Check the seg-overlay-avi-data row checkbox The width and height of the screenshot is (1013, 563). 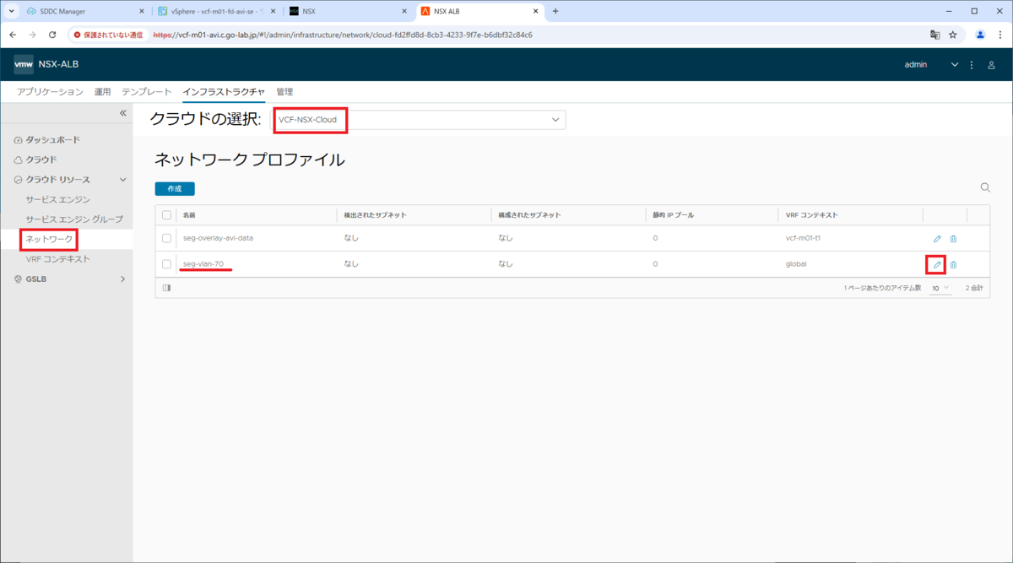pyautogui.click(x=166, y=239)
